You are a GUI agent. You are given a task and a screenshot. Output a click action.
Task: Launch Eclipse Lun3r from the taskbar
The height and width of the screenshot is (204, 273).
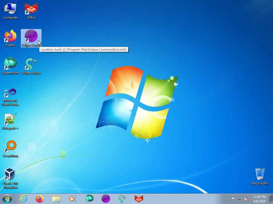coord(106,199)
